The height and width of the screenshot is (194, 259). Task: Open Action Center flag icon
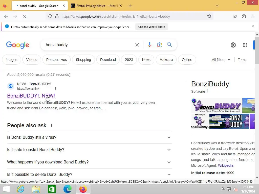coord(223,189)
